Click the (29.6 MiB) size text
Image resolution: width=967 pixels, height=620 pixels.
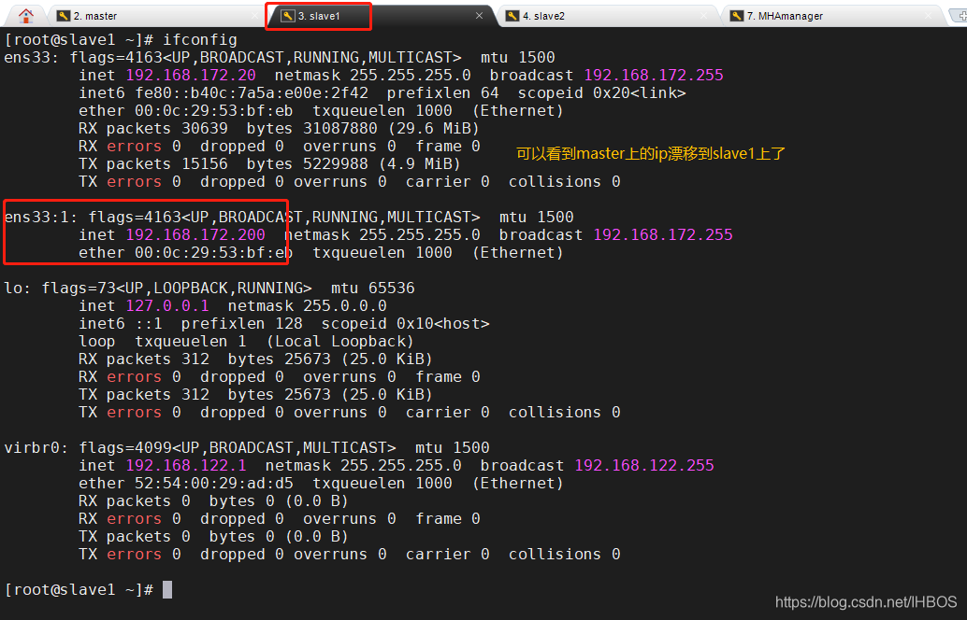tap(434, 129)
